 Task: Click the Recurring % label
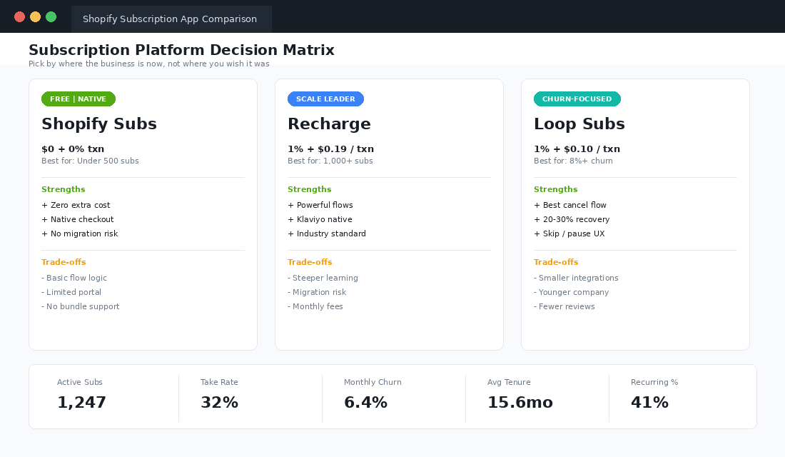pyautogui.click(x=654, y=382)
